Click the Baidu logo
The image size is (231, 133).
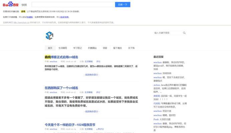(x=11, y=4)
